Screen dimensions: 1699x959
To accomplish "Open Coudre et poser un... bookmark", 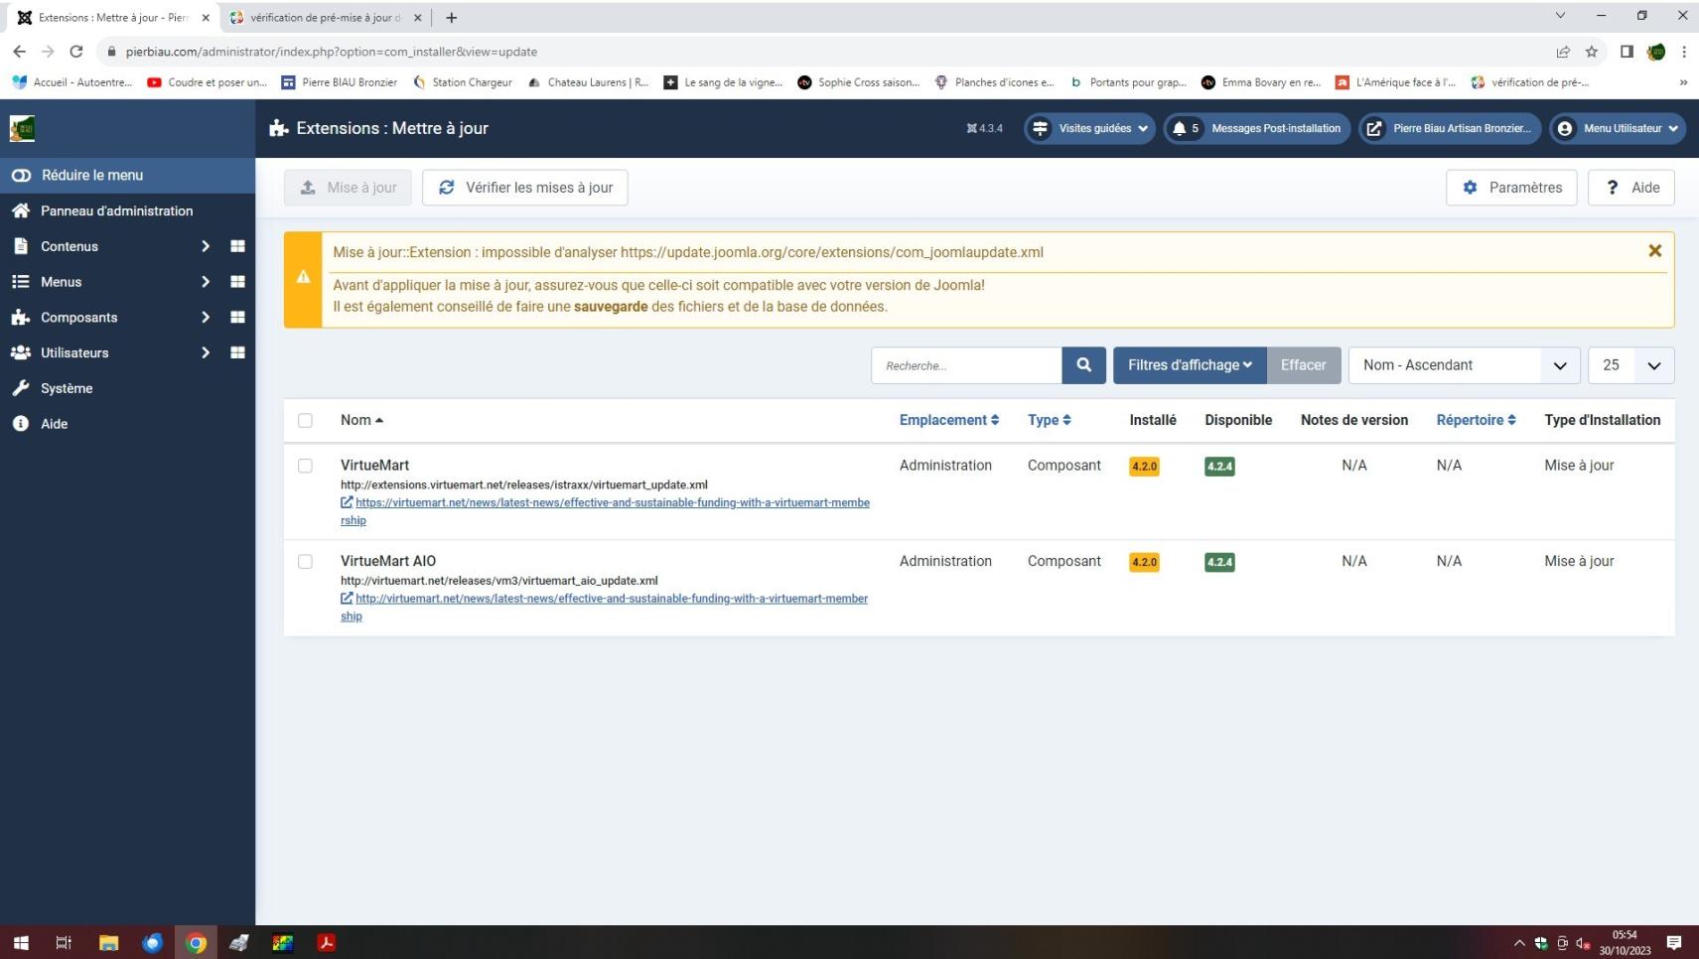I will click(207, 82).
